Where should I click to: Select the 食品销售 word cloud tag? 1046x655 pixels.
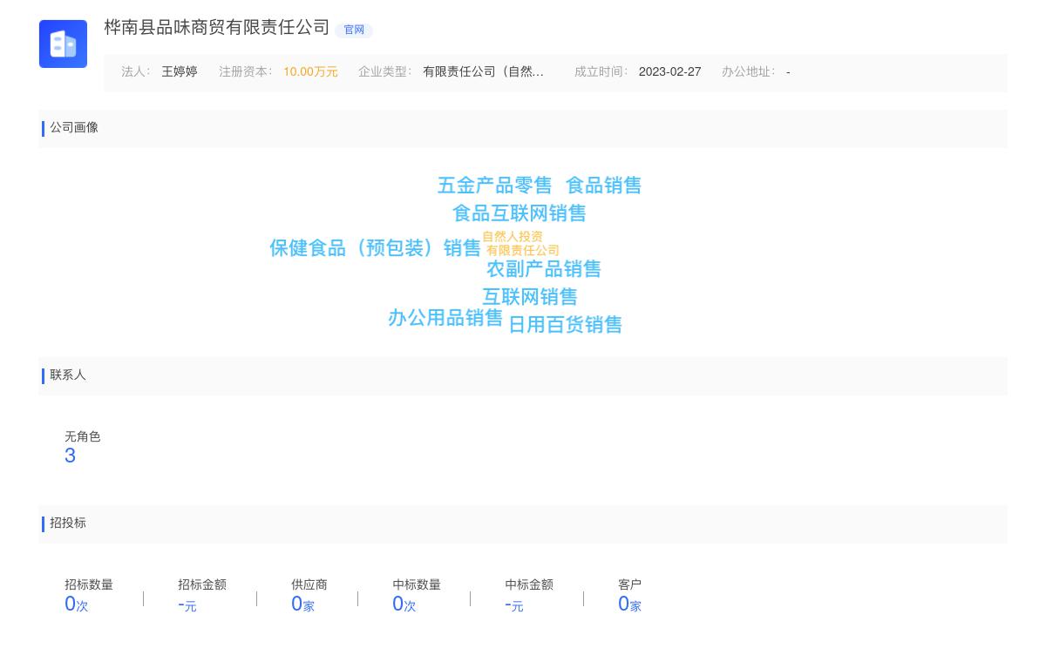(603, 186)
